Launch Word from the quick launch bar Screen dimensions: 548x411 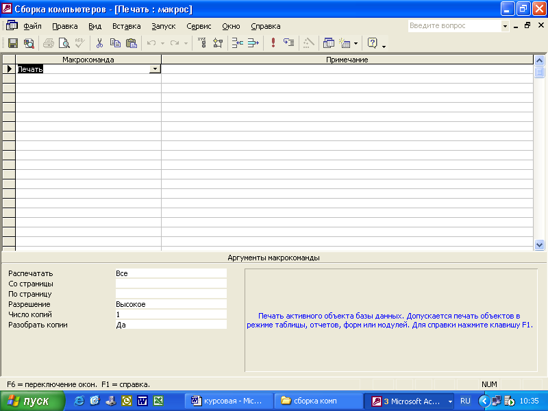click(142, 401)
